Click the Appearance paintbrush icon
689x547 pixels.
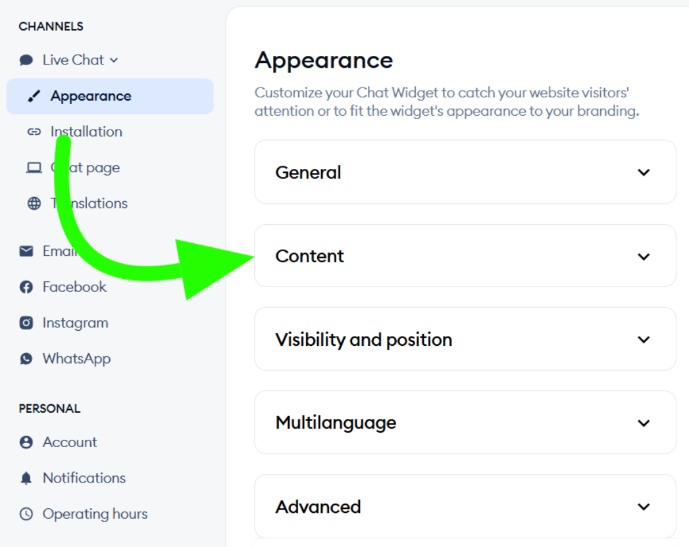coord(34,96)
